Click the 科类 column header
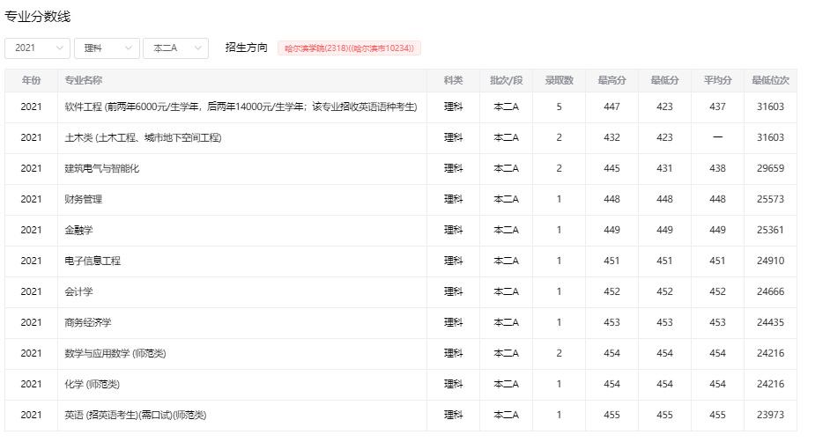 tap(453, 80)
